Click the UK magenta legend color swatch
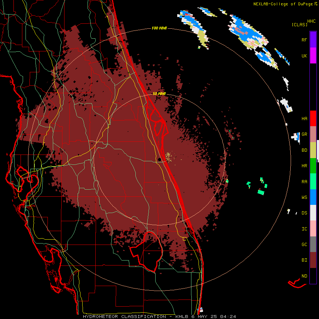The height and width of the screenshot is (319, 319). [313, 56]
